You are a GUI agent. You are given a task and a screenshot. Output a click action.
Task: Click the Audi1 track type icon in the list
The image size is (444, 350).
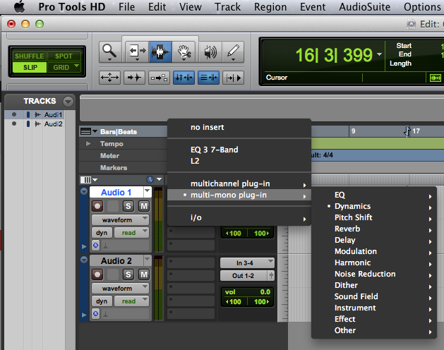click(37, 115)
